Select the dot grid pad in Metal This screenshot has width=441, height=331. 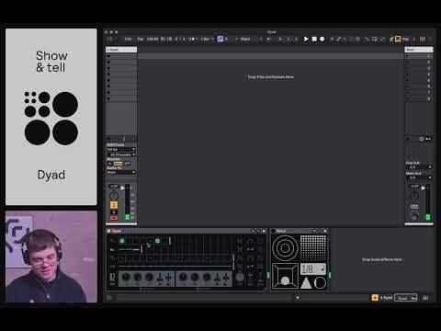click(313, 248)
